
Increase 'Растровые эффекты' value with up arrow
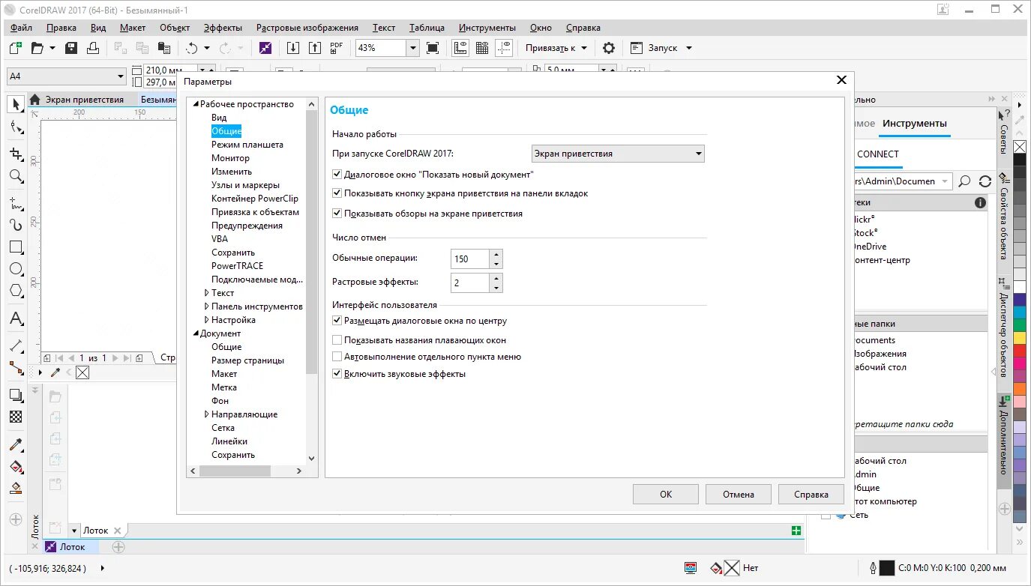pos(496,278)
